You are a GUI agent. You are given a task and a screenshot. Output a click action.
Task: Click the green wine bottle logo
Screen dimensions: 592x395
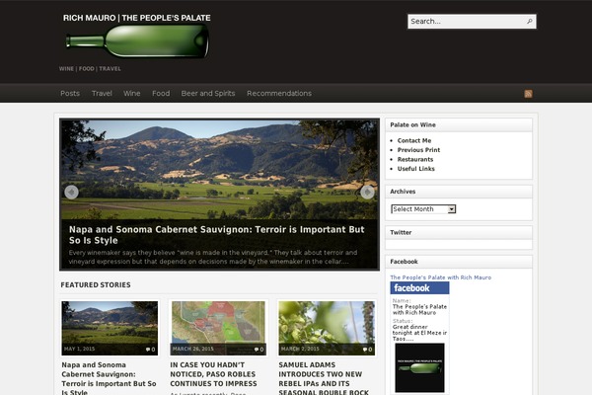137,41
